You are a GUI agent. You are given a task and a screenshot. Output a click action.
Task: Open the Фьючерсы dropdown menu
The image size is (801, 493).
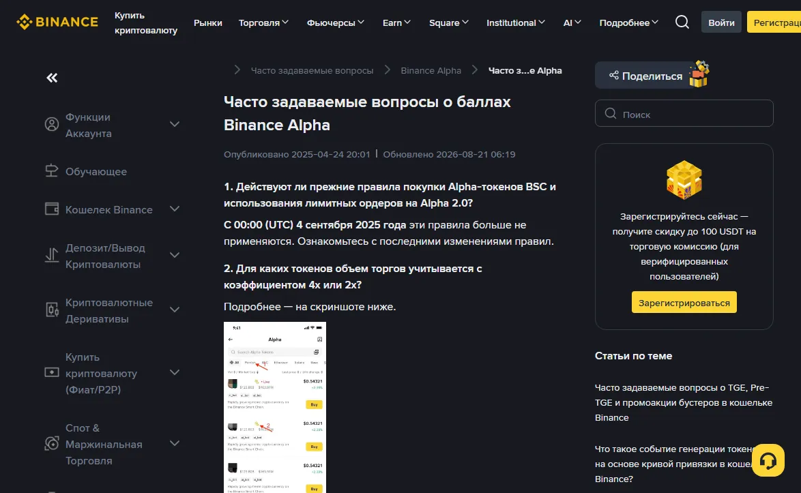(335, 23)
